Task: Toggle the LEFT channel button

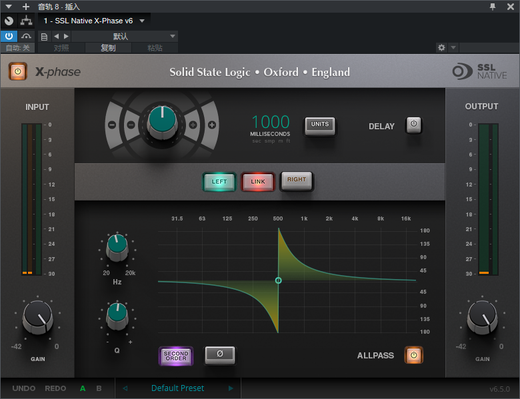Action: (219, 182)
